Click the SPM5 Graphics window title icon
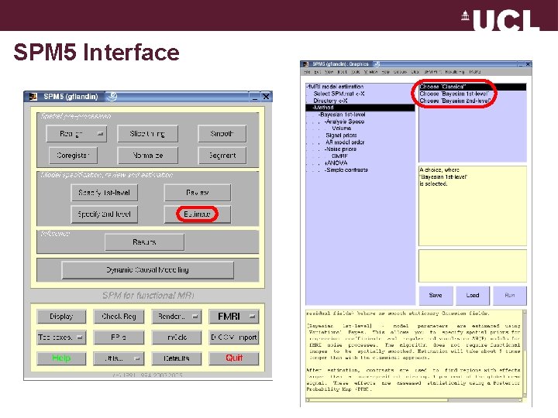 [305, 64]
